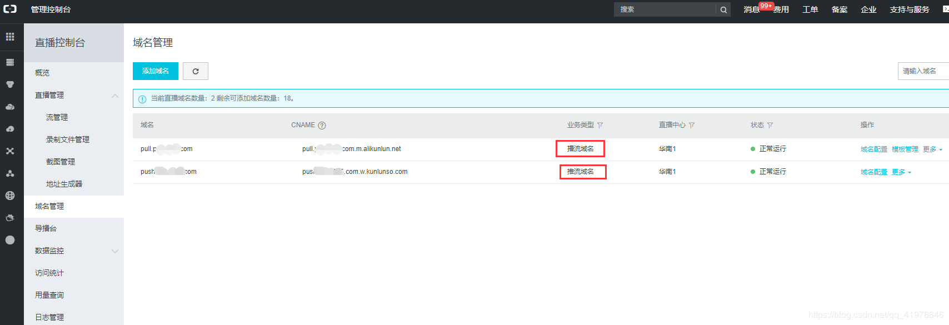Image resolution: width=949 pixels, height=325 pixels.
Task: Open the 状态 column filter icon
Action: pyautogui.click(x=770, y=126)
